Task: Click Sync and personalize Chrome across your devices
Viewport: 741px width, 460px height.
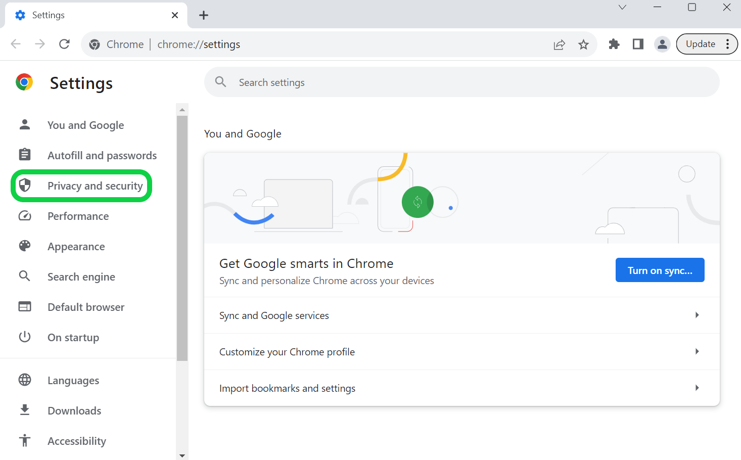Action: coord(327,281)
